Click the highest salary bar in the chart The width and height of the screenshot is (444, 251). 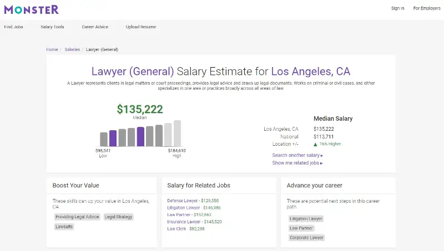tap(177, 133)
